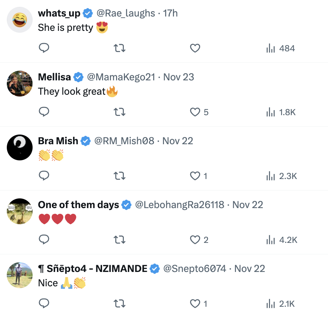Image resolution: width=328 pixels, height=315 pixels.
Task: Reply to Mellisa's 'They look great' tweet
Action: tap(44, 112)
